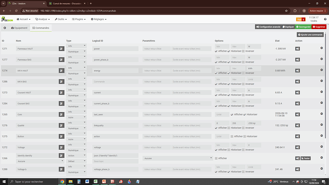This screenshot has height=185, width=329.
Task: Open Google Chrome from the taskbar
Action: coord(62,182)
